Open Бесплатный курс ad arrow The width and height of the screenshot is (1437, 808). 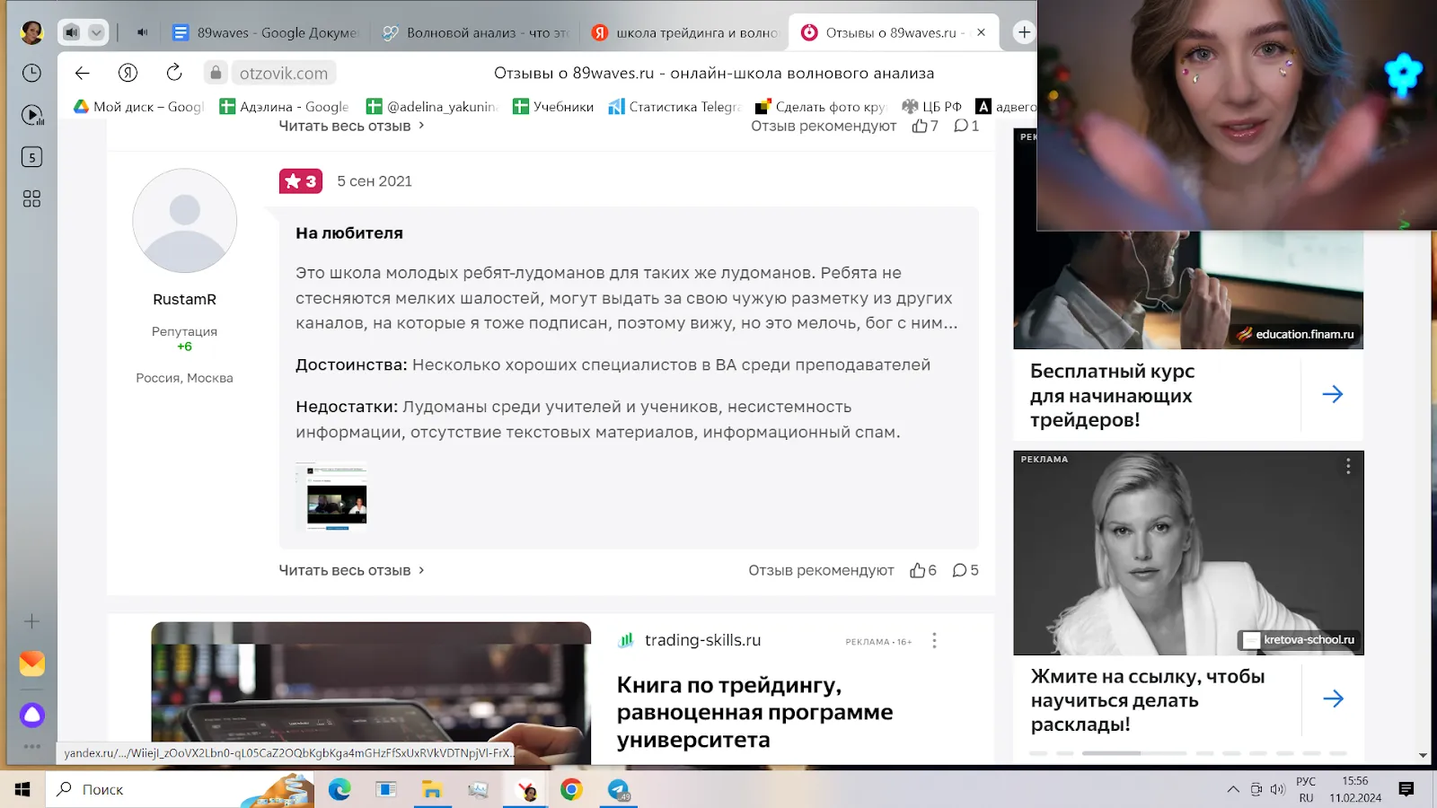1333,394
